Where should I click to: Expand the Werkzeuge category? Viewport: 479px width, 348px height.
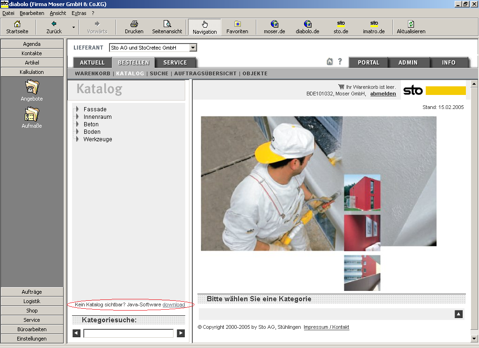pos(77,139)
